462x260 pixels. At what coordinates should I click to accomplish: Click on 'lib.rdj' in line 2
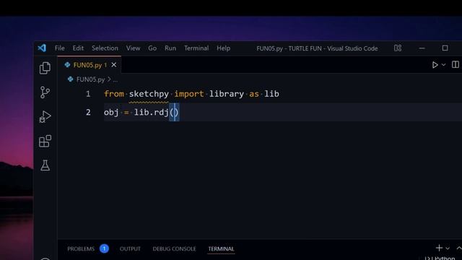point(151,113)
